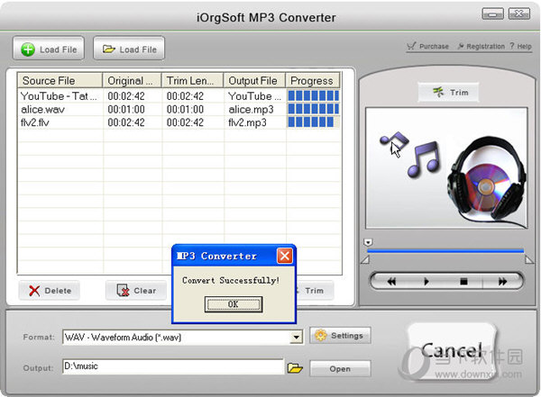
Task: Click the Delete button with red X
Action: pos(50,291)
